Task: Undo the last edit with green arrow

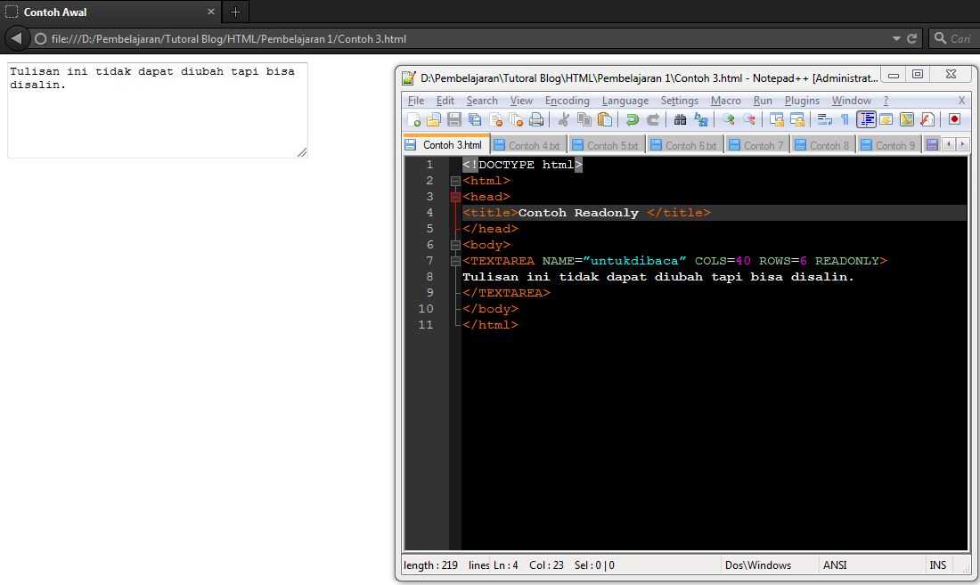Action: (x=633, y=120)
